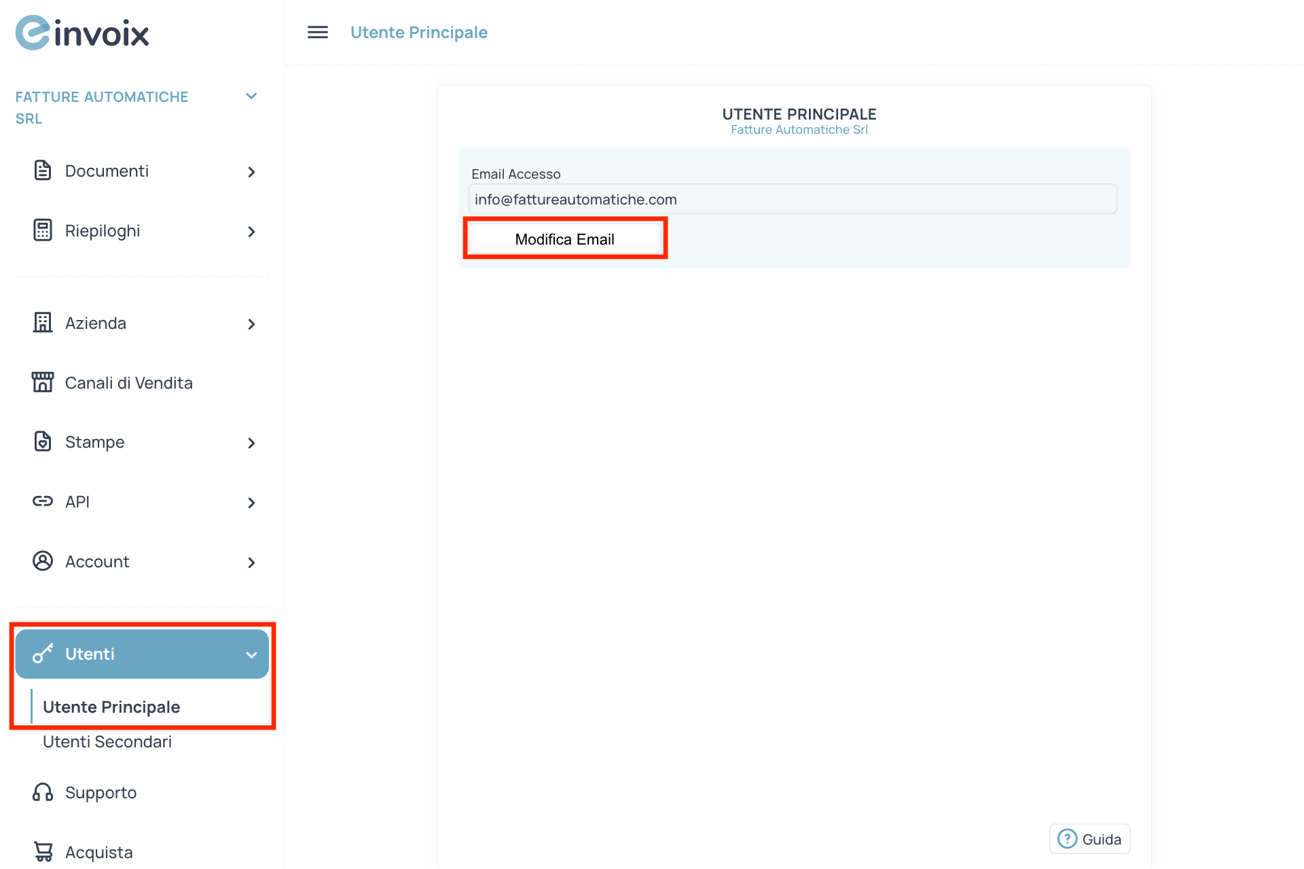1304x869 pixels.
Task: Click the Email Accesso input field
Action: [x=792, y=199]
